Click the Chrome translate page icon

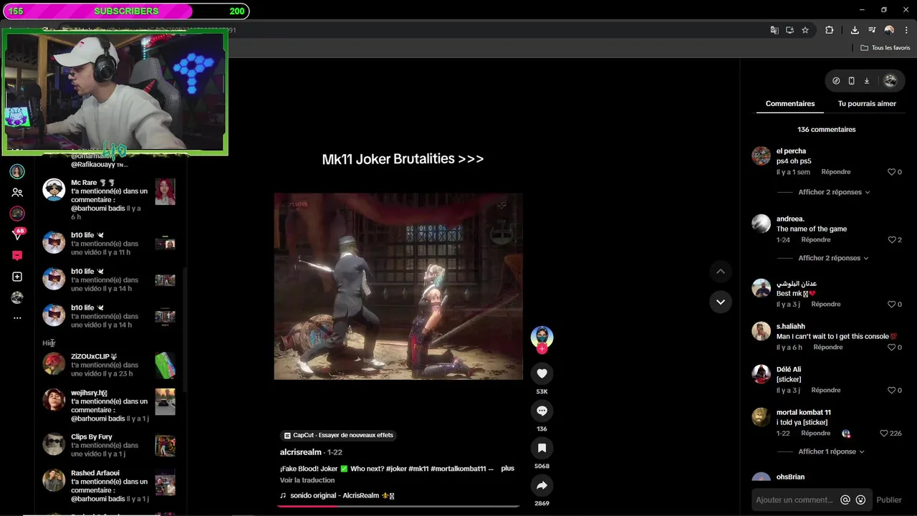[x=774, y=30]
